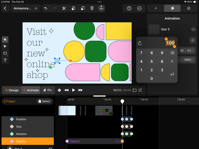Tap digit 7 on the keypad
Image resolution: width=199 pixels, height=149 pixels.
141,53
